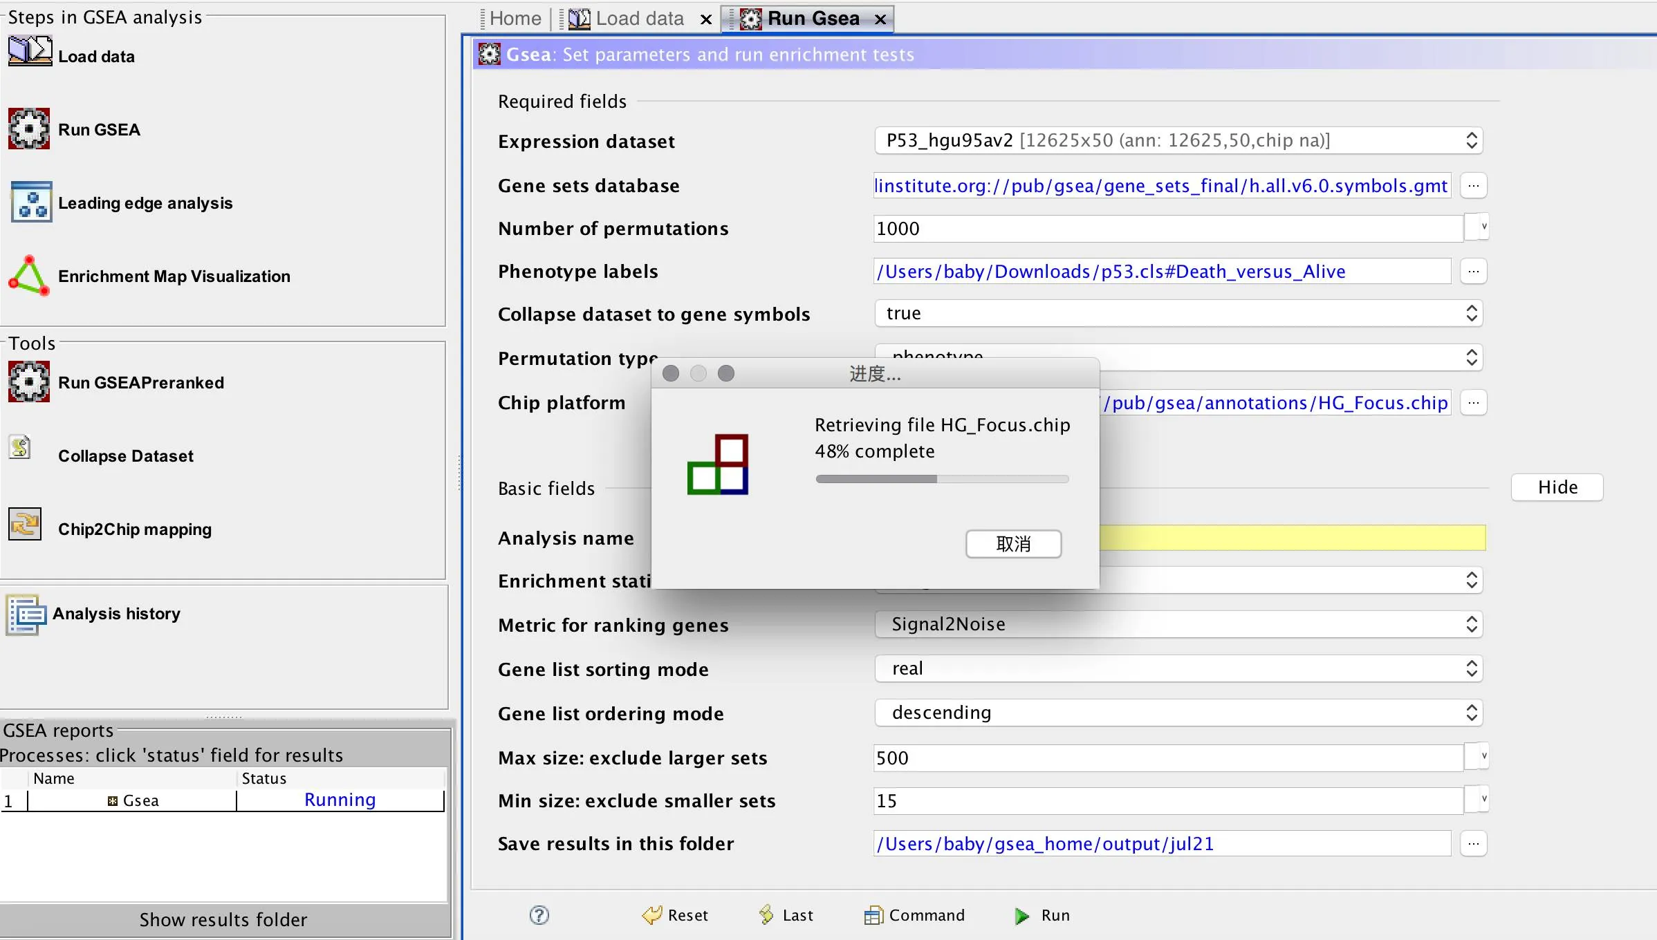
Task: Open the Analysis history list icon
Action: click(26, 614)
